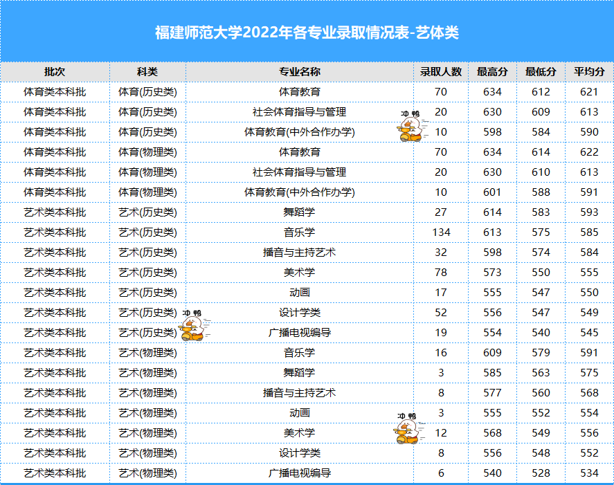Click average score 621 for 体育教育 历史类
Viewport: 614px width, 485px height.
tap(589, 92)
